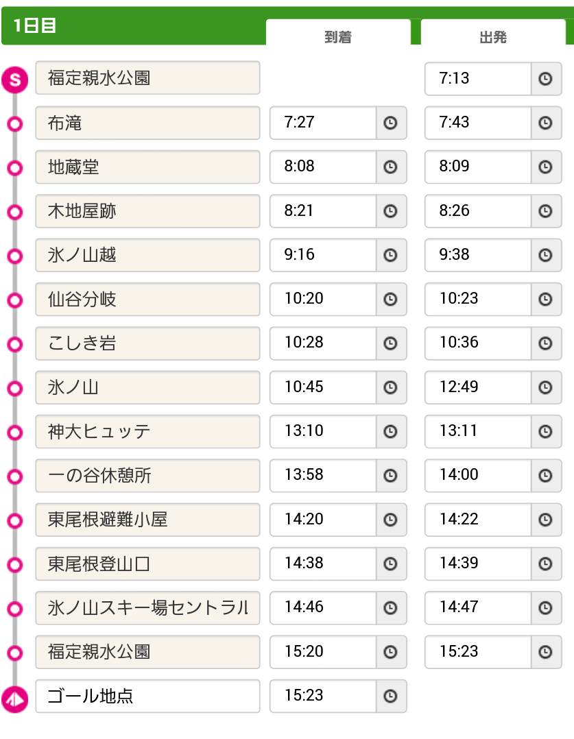Click the pink S start marker
574x739 pixels.
tap(14, 80)
